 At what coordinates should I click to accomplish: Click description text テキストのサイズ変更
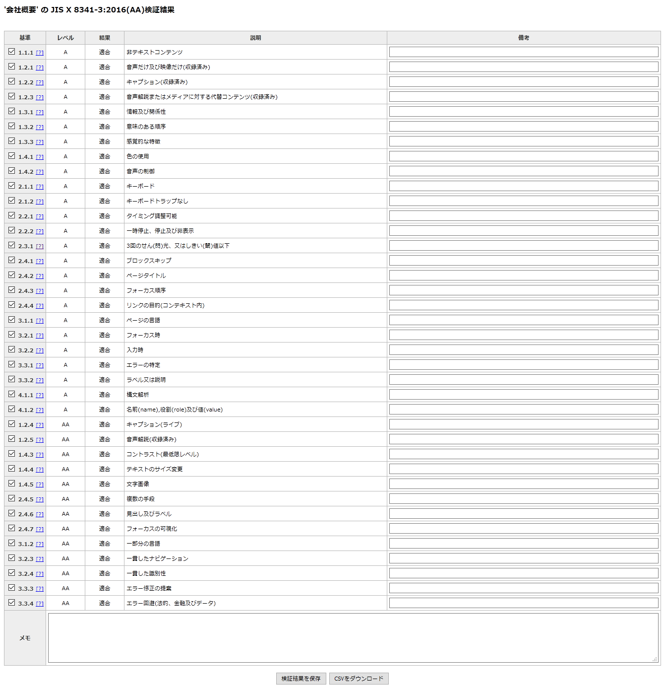coord(154,469)
